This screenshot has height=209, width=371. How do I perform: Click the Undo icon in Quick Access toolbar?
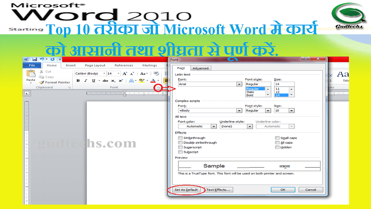click(42, 59)
